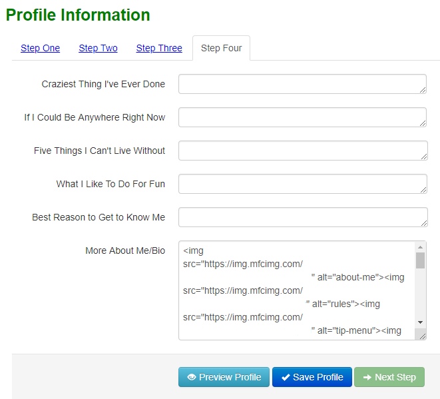Image resolution: width=440 pixels, height=399 pixels.
Task: Focus the Craziest Thing I've Ever Done field
Action: [x=302, y=84]
